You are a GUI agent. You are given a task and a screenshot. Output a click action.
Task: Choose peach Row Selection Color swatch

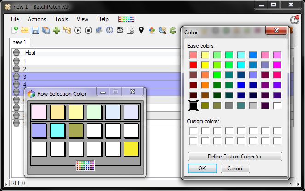[x=58, y=112]
